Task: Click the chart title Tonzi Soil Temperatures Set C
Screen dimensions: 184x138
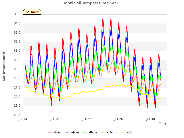Action: point(92,3)
